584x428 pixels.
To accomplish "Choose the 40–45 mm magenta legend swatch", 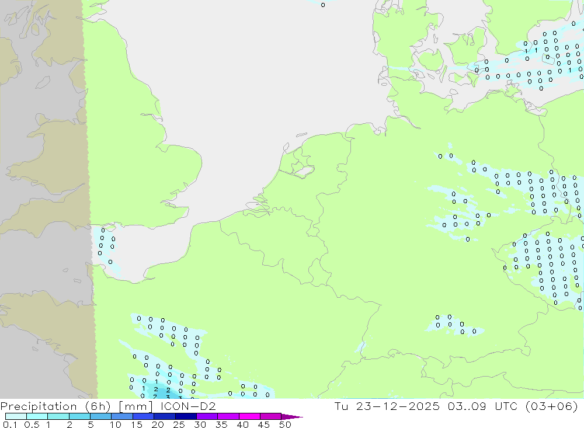I will pos(249,416).
